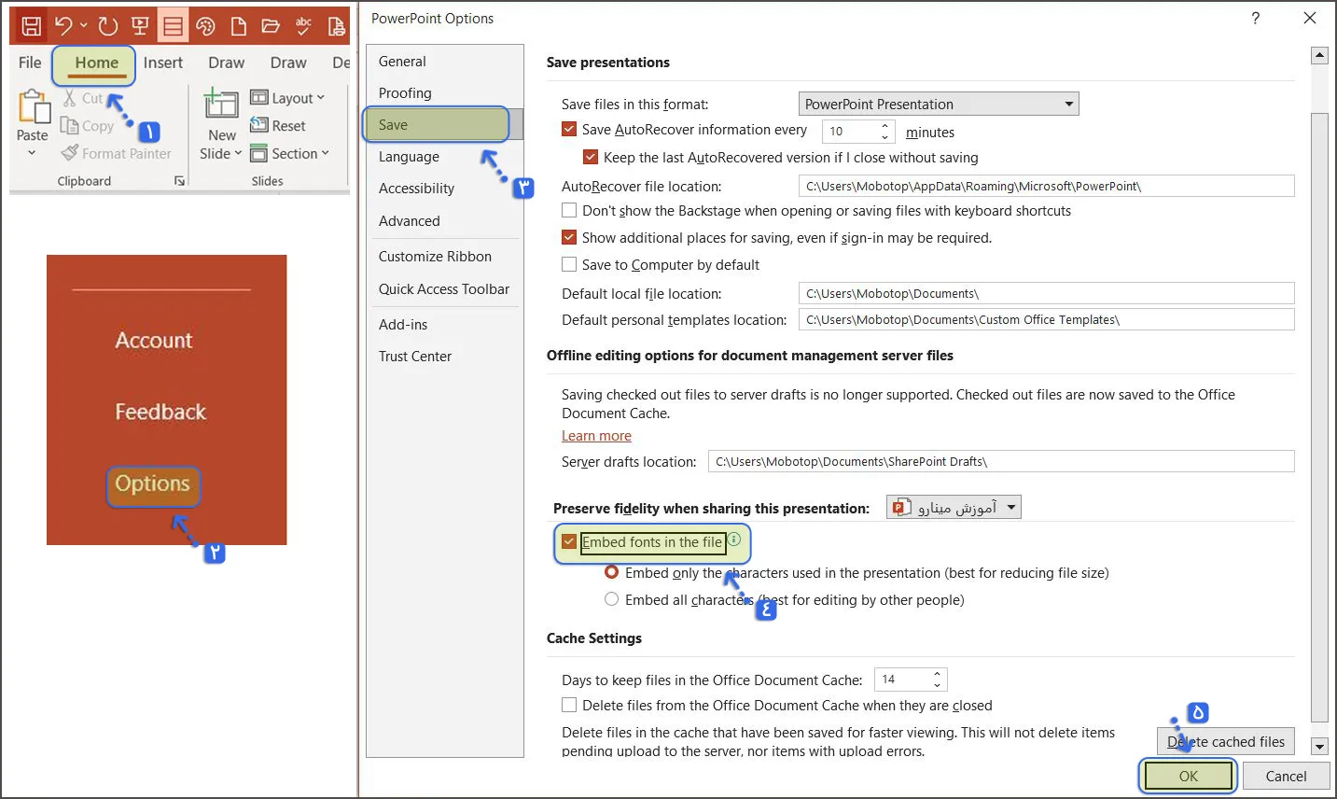Click the Paste clipboard icon
Viewport: 1337px width, 799px height.
coord(34,107)
